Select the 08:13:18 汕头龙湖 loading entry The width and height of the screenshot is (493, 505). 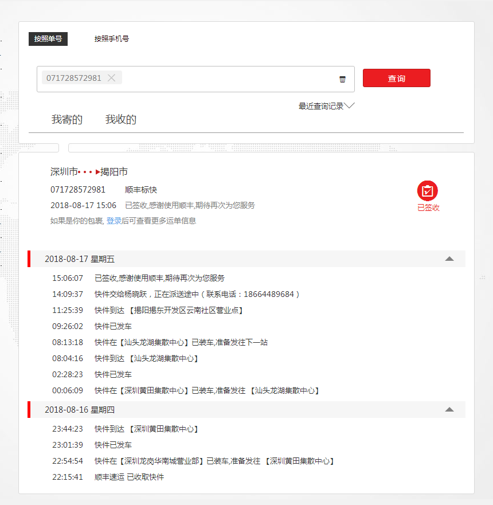[160, 342]
